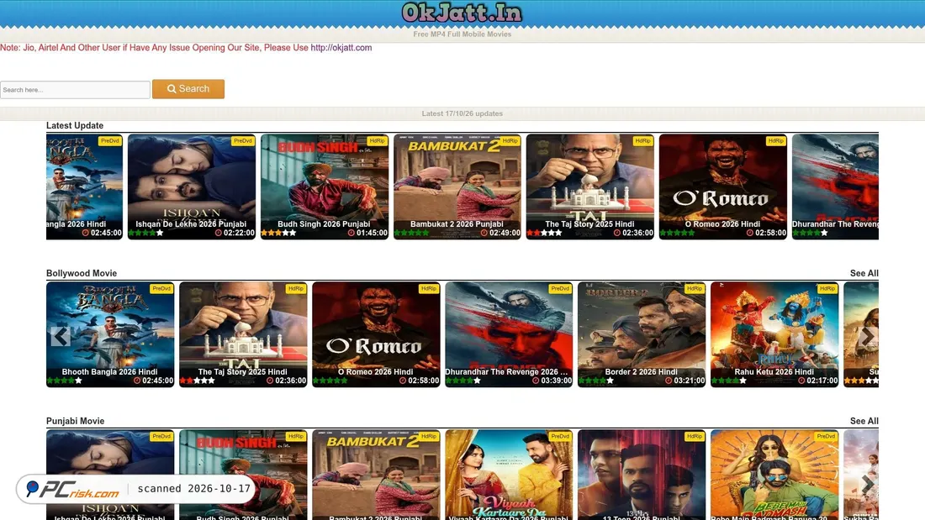The height and width of the screenshot is (520, 925).
Task: Open Budh Singh poster in Punjabi Movie
Action: (x=243, y=475)
